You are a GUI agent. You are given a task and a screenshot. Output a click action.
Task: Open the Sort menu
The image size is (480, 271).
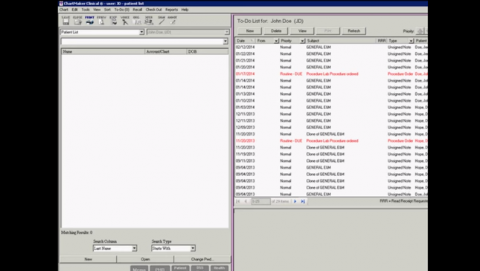[107, 10]
